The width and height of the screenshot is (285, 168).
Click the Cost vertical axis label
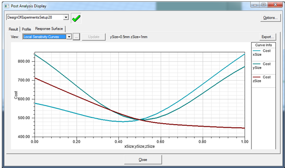16,95
